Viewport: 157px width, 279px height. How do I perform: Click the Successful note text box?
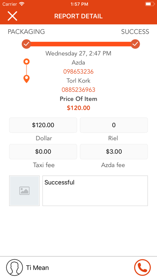click(x=95, y=191)
